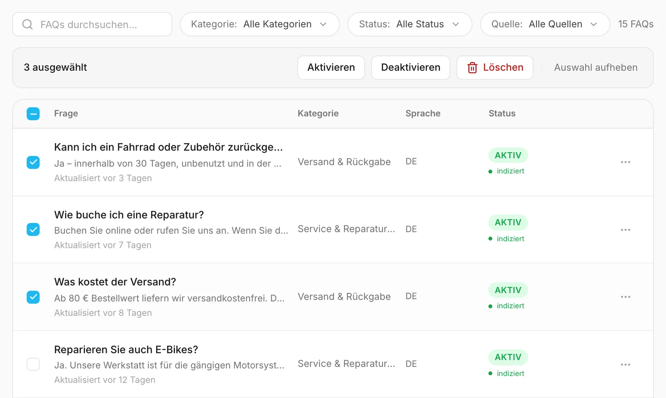Uncheck 'Kann ich ein Fahrrad oder Zubehör' checkbox
This screenshot has width=666, height=398.
pos(33,162)
